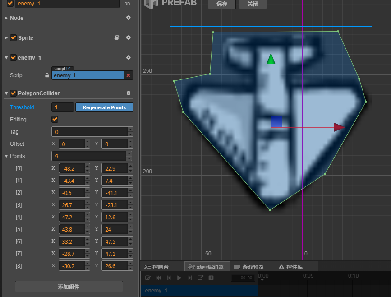The height and width of the screenshot is (297, 391).
Task: Click the add animation clip plus icon
Action: 211,278
